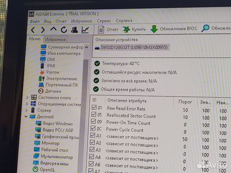Image resolution: width=231 pixels, height=173 pixels.
Task: Click the graph chart toolbar icon
Action: (x=85, y=30)
